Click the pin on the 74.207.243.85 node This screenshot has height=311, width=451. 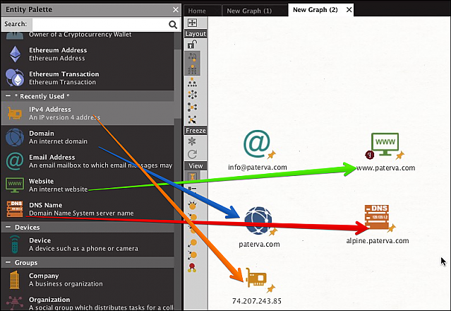pos(271,288)
